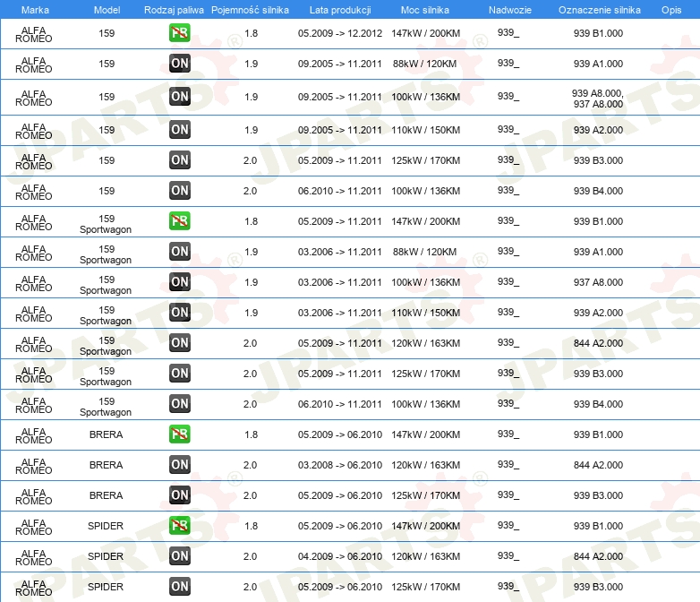Click ON icon for 159 Sportwagon 939 B4.000

tap(179, 403)
